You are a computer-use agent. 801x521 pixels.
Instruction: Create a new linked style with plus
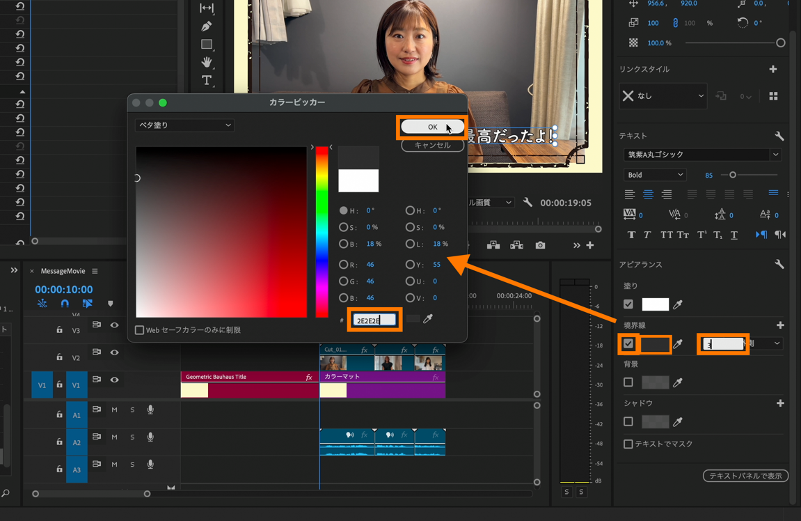[773, 69]
